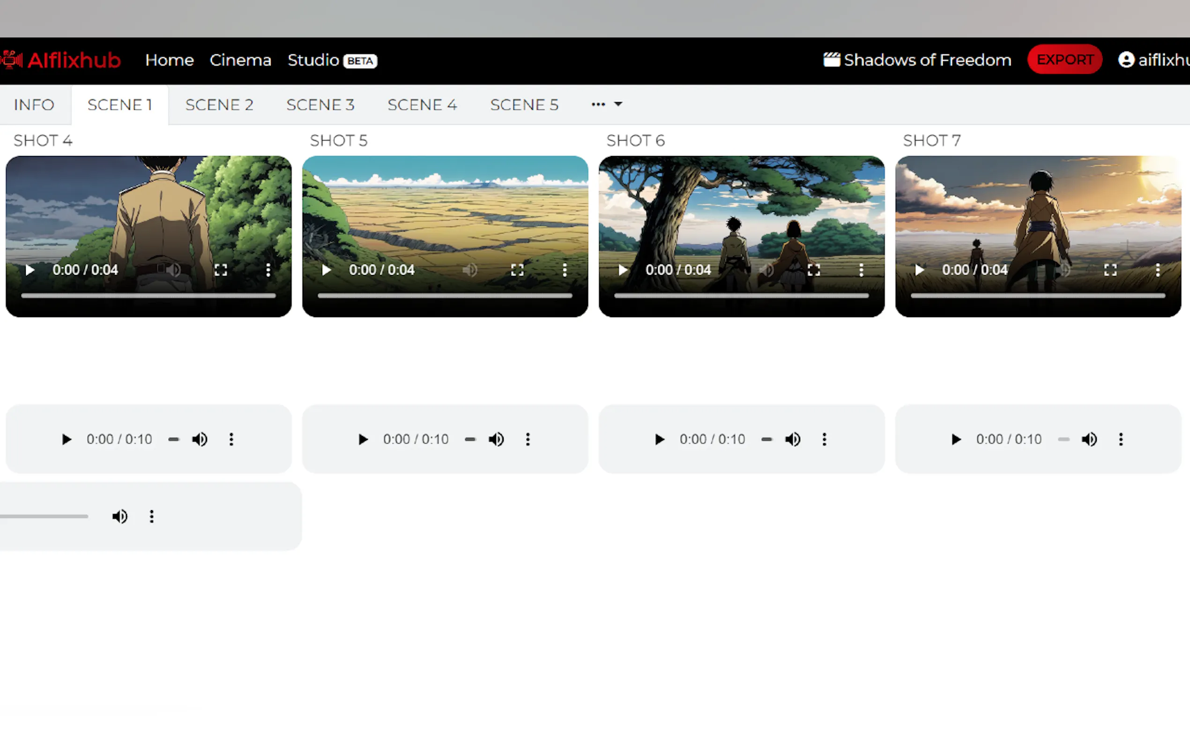This screenshot has height=744, width=1190.
Task: Fullscreen the Shot 7 video
Action: tap(1110, 270)
